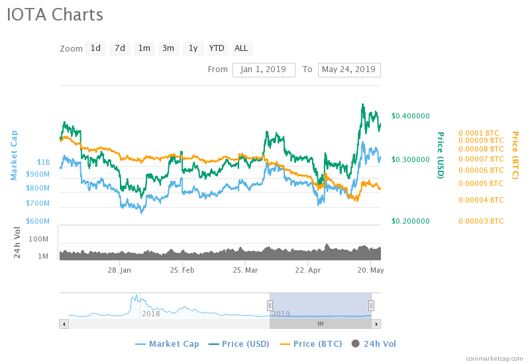Viewport: 530px width, 364px height.
Task: Set zoom range to 3m
Action: 168,48
